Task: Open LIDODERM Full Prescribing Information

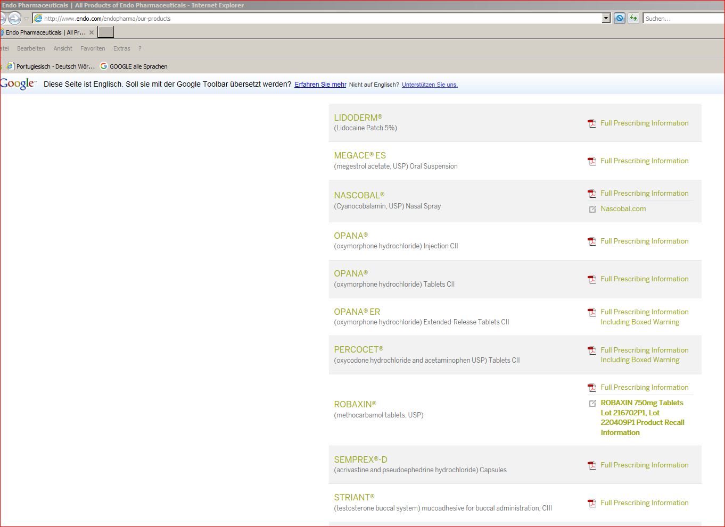Action: tap(645, 123)
